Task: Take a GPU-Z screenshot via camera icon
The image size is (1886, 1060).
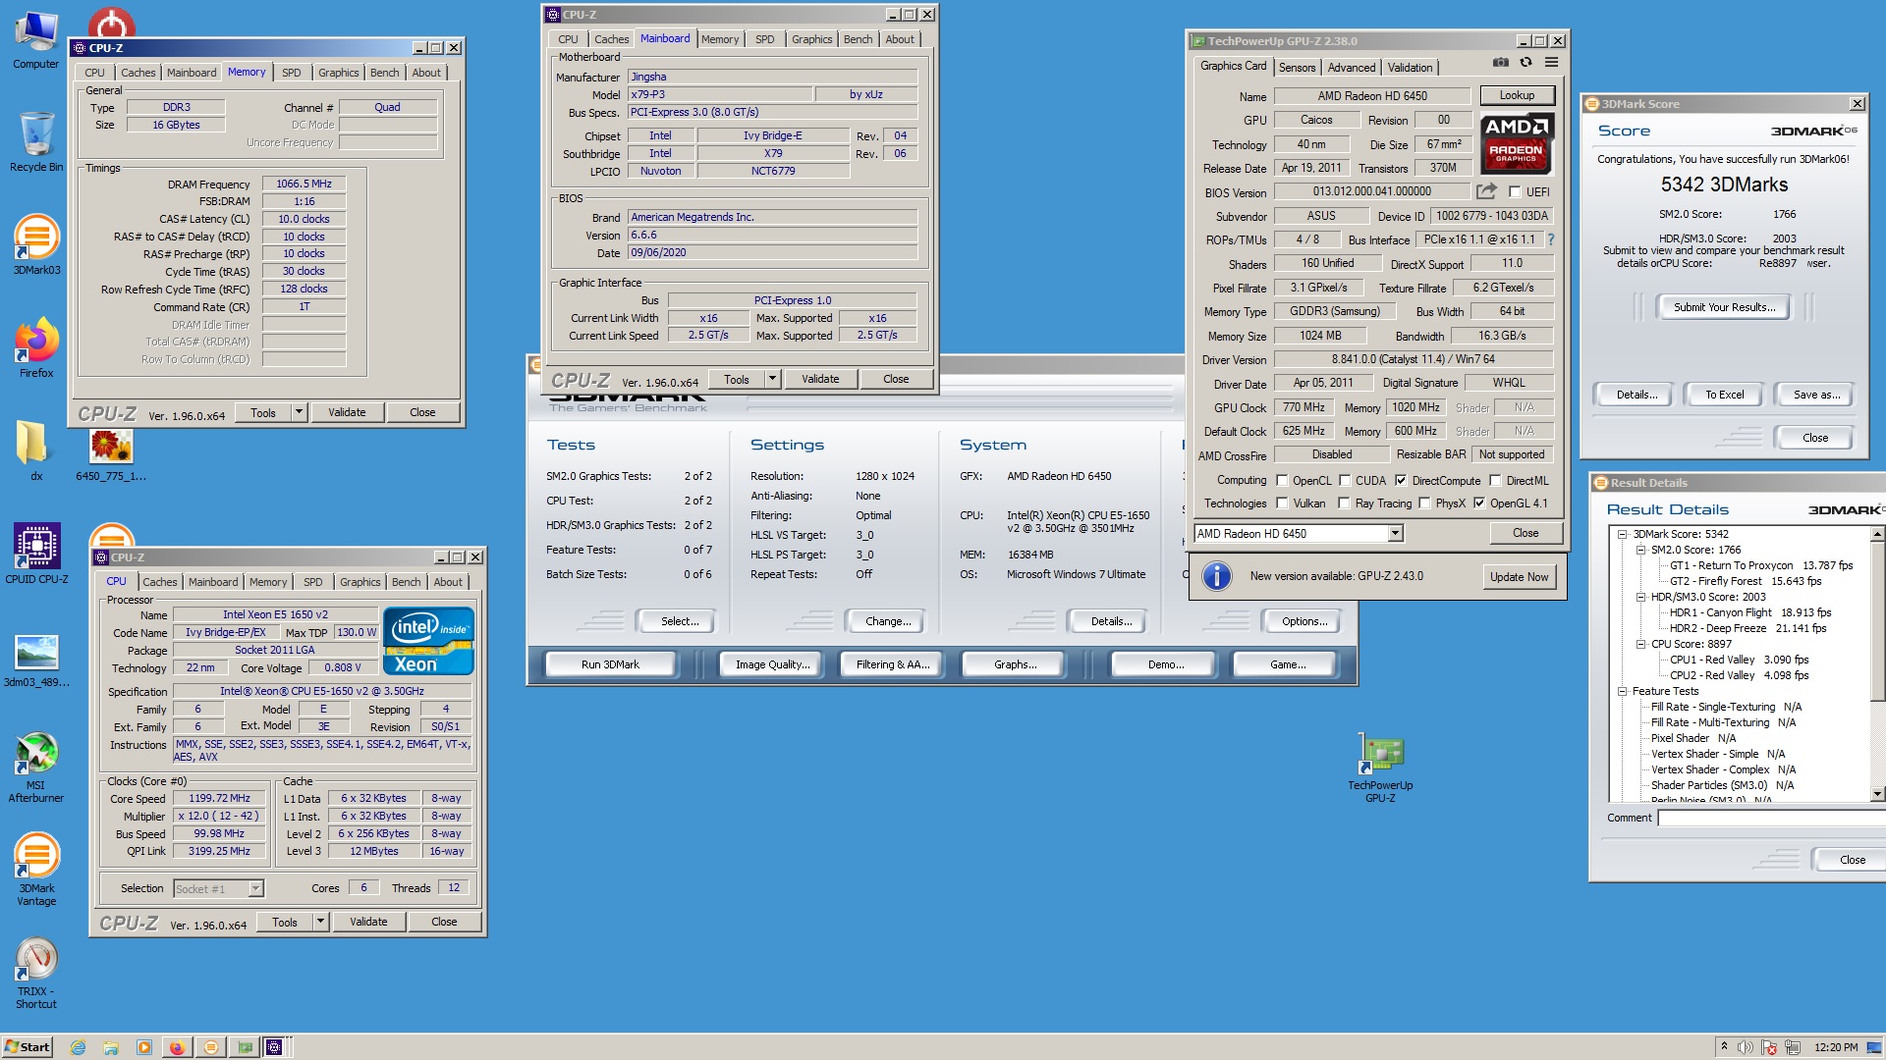Action: click(x=1500, y=62)
